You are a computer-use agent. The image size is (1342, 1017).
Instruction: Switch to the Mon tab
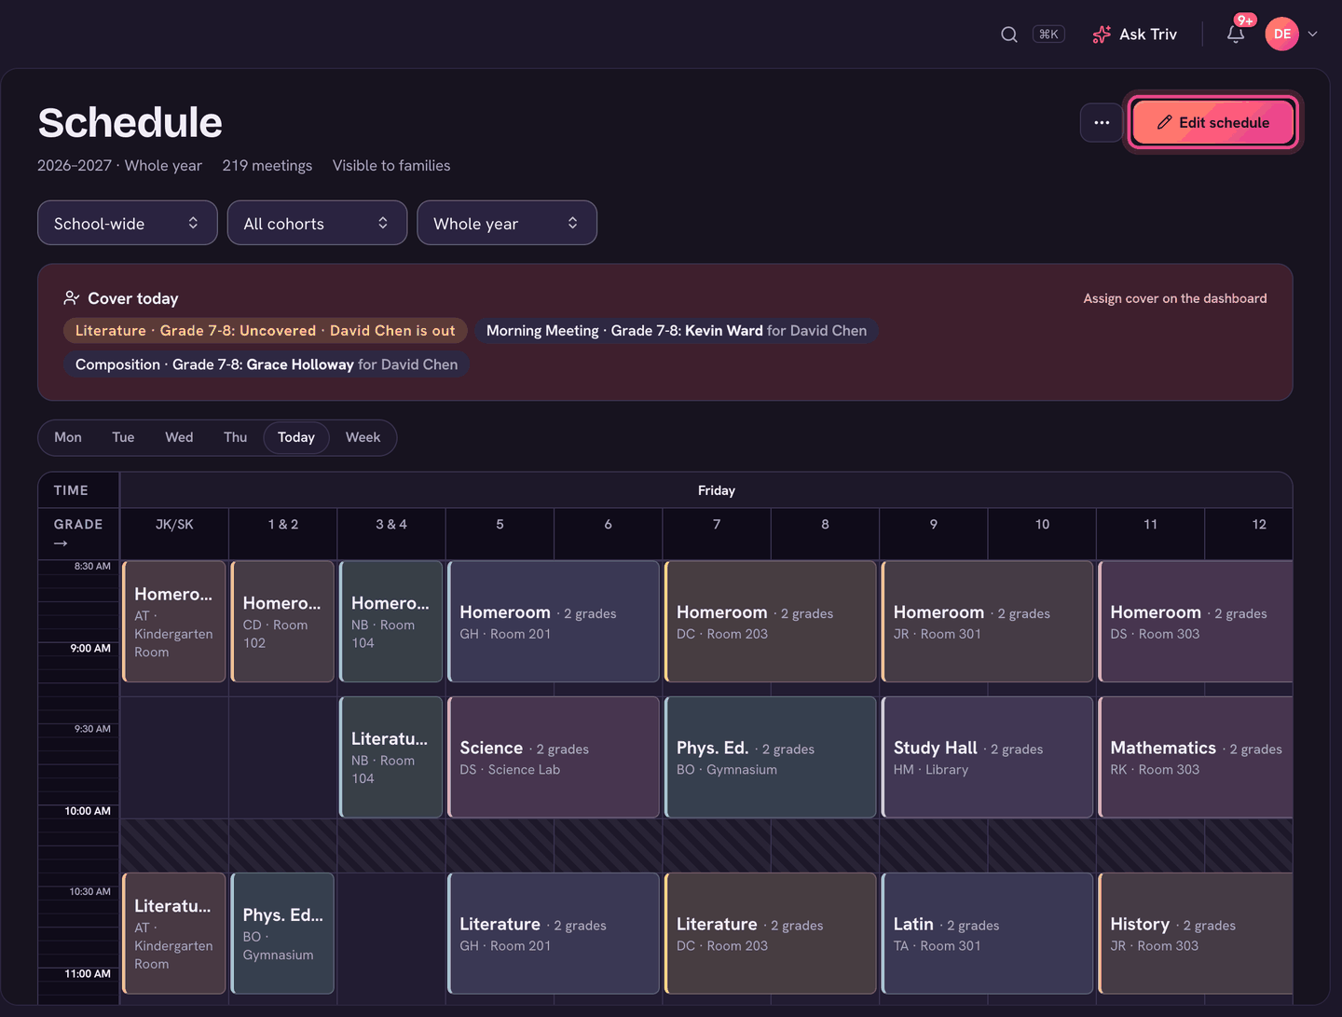point(68,437)
